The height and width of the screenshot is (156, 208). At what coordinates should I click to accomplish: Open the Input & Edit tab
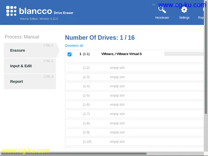point(30,66)
